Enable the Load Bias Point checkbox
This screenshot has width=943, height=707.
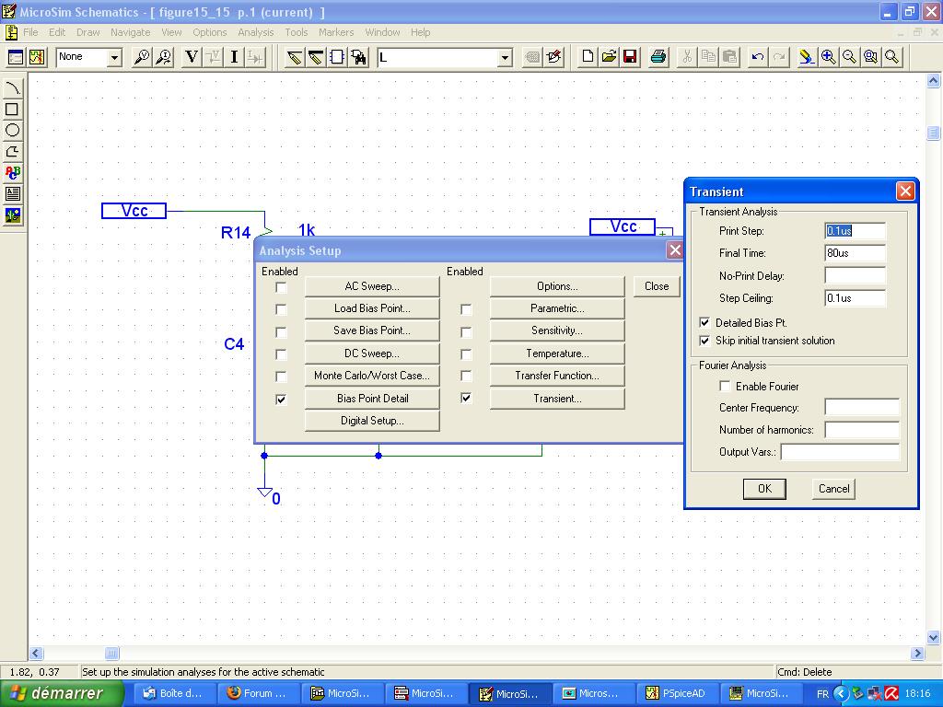[281, 309]
